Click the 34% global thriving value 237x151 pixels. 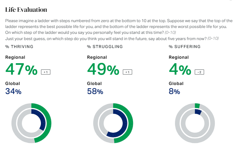point(14,91)
